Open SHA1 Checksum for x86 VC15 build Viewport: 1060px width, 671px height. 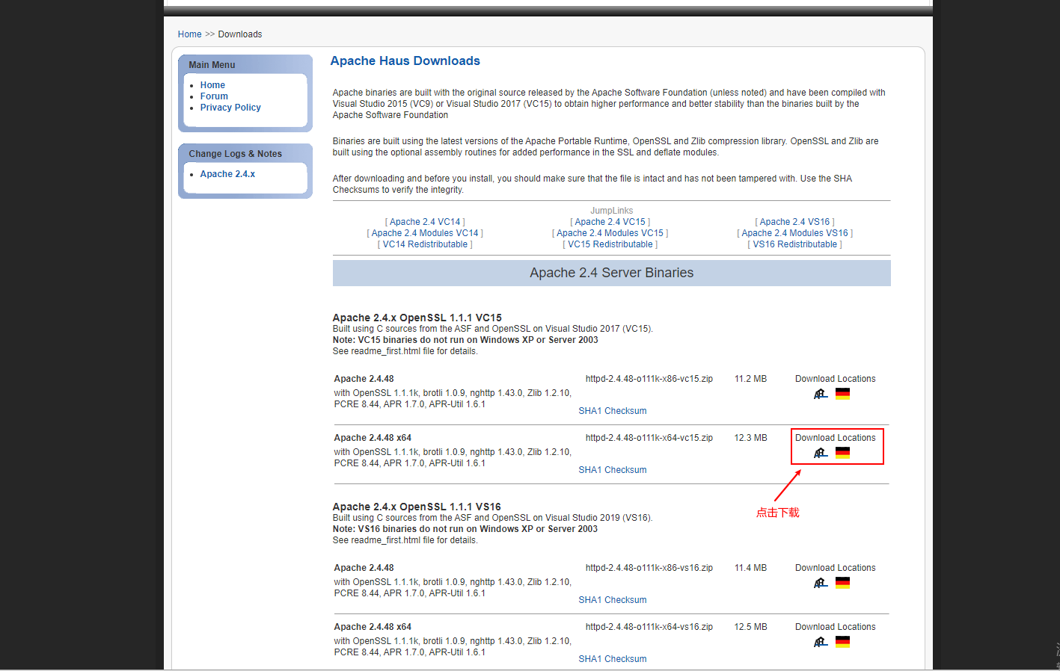613,411
